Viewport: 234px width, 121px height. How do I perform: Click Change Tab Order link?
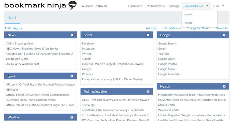click(198, 28)
